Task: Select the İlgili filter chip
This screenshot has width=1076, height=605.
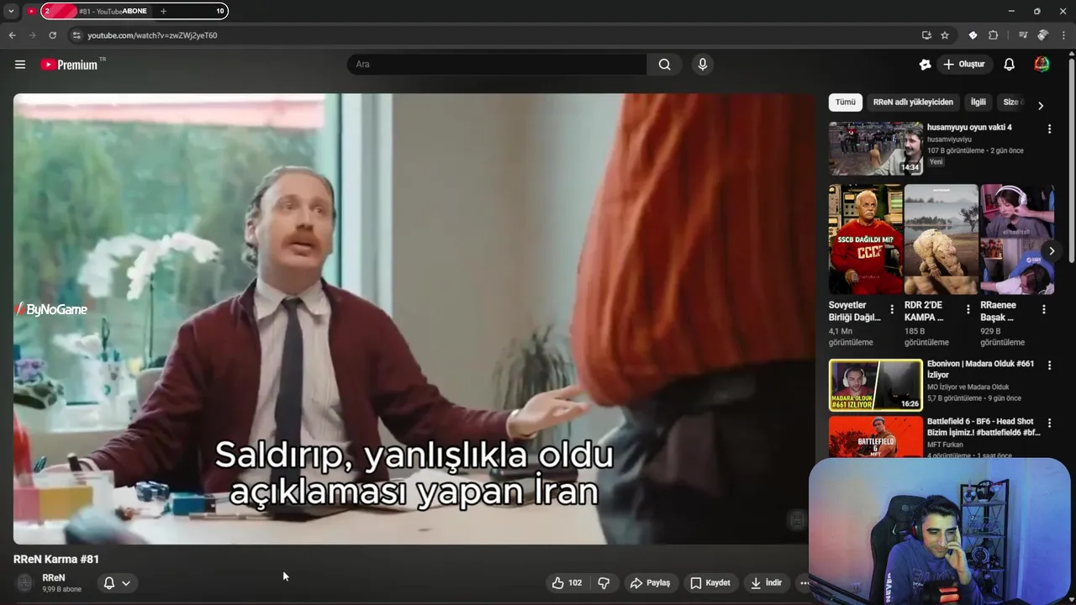Action: coord(978,103)
